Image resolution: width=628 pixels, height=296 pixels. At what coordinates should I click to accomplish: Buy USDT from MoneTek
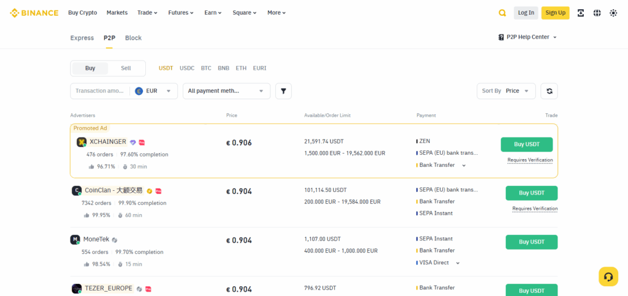pos(532,242)
